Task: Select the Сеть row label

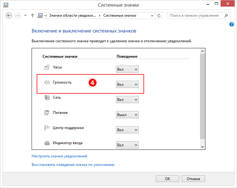Action: (57, 97)
